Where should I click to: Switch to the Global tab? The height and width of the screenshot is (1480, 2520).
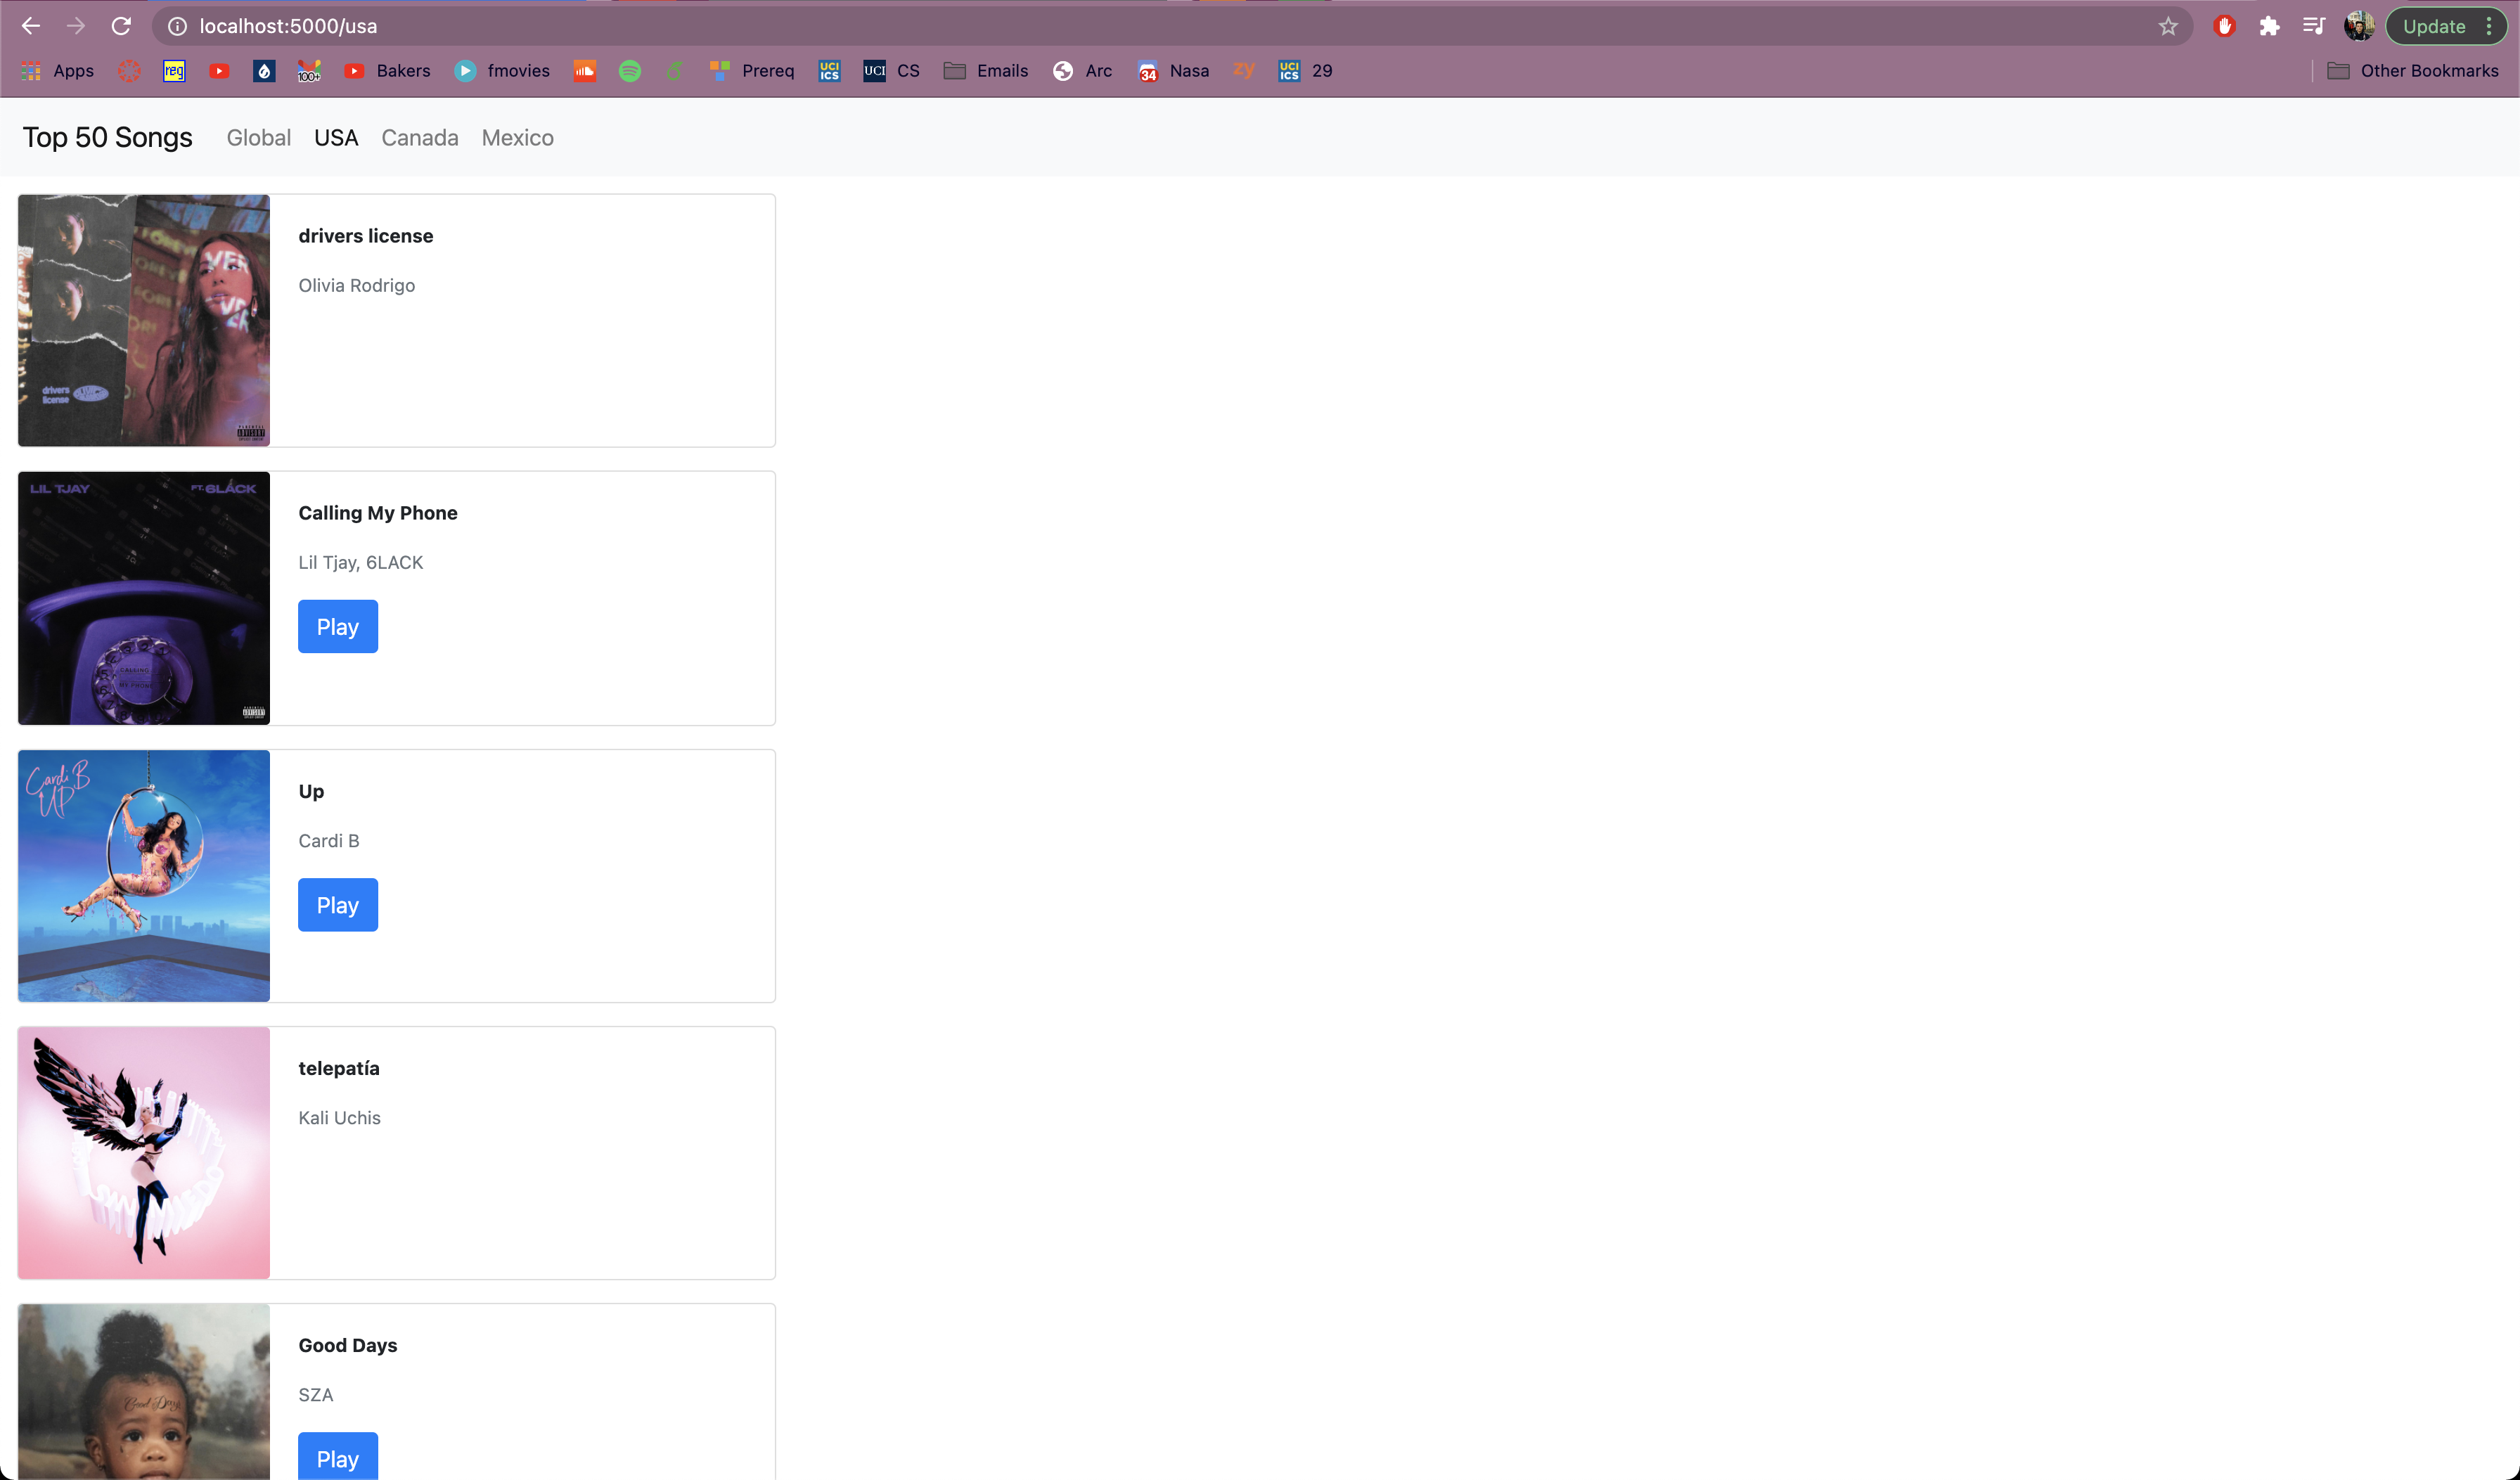click(x=258, y=138)
